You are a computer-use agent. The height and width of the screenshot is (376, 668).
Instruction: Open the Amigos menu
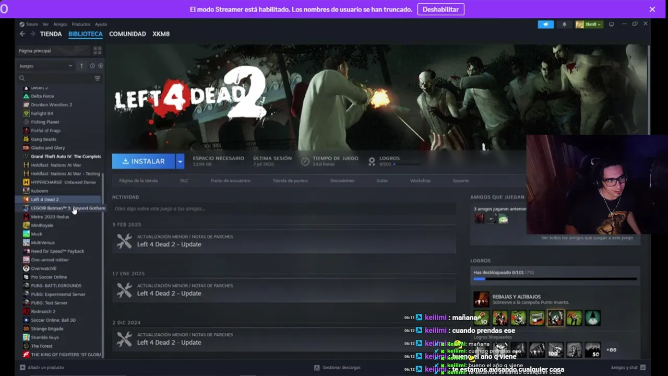[x=60, y=24]
